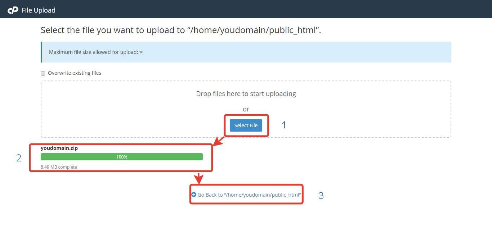The height and width of the screenshot is (229, 492).
Task: Click the green 100% upload progress bar
Action: coord(122,157)
